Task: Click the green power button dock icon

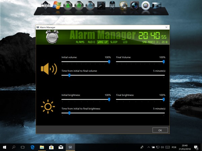Action: coord(79,5)
